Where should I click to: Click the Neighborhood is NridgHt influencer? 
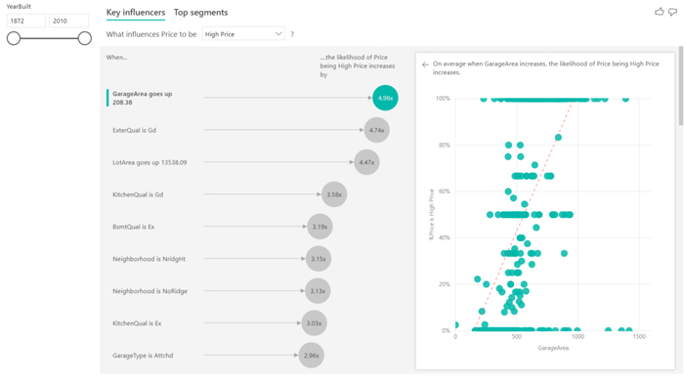coord(149,259)
